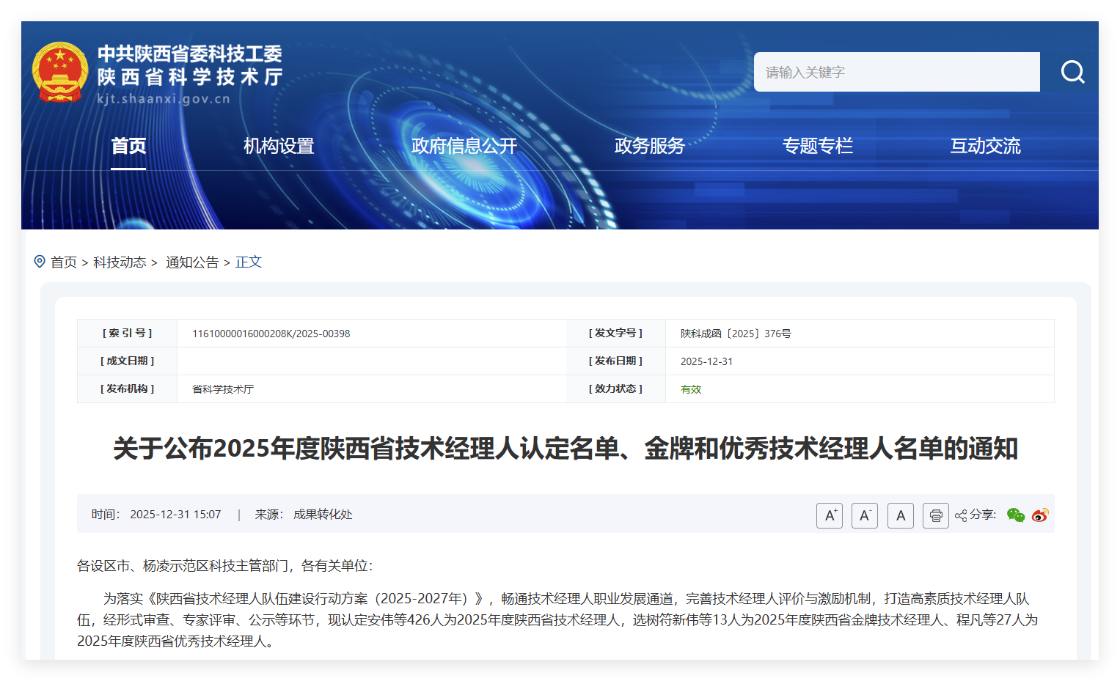
Task: Reset font size with plain A button
Action: coord(901,515)
